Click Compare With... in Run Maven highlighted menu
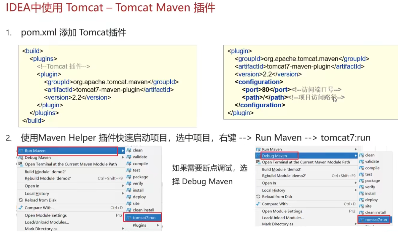The height and width of the screenshot is (232, 398). (x=40, y=208)
